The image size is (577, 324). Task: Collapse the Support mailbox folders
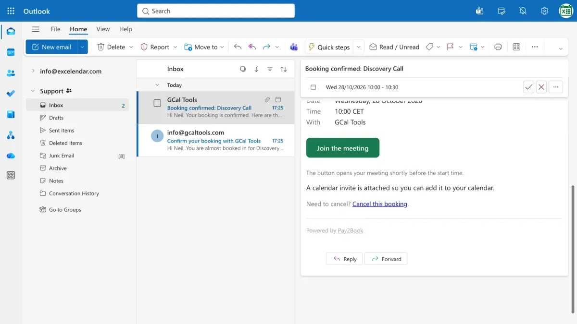click(x=33, y=91)
